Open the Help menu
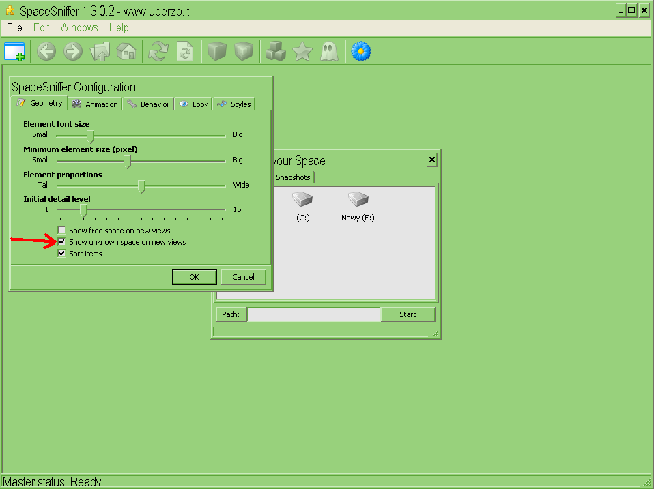The width and height of the screenshot is (654, 489). 119,27
